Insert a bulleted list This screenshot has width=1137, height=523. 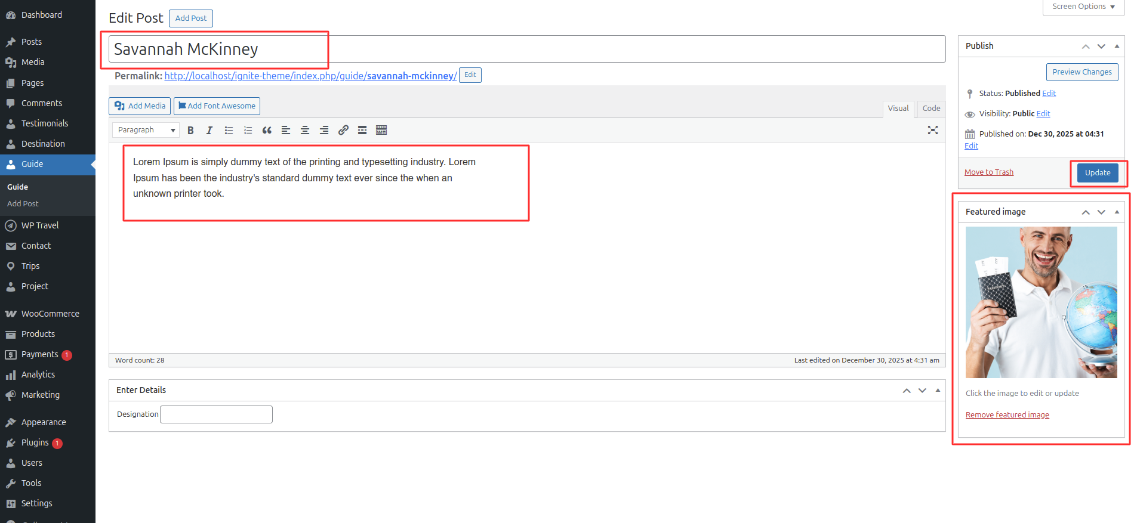[x=229, y=130]
